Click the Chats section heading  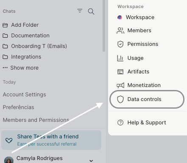coord(9,11)
